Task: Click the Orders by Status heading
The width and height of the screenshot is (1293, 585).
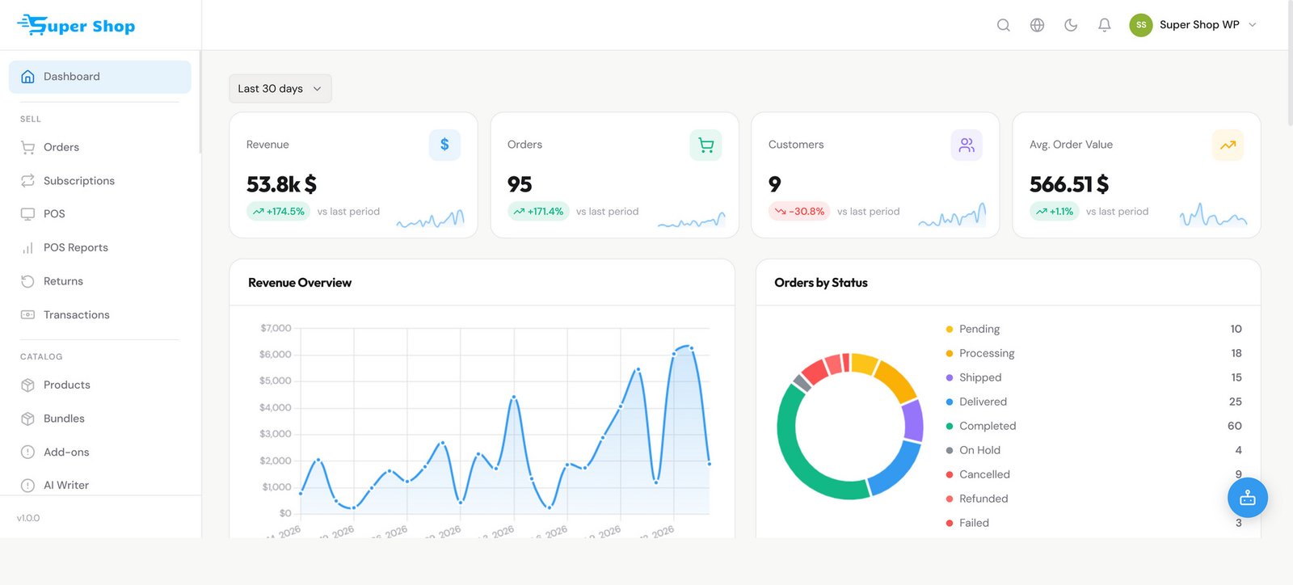Action: tap(821, 283)
